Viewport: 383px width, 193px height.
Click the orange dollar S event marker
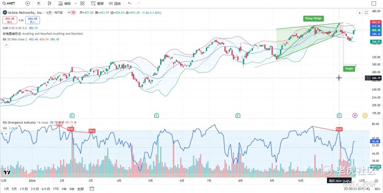365,115
